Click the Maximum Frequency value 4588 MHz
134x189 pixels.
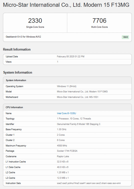pyautogui.click(x=62, y=146)
